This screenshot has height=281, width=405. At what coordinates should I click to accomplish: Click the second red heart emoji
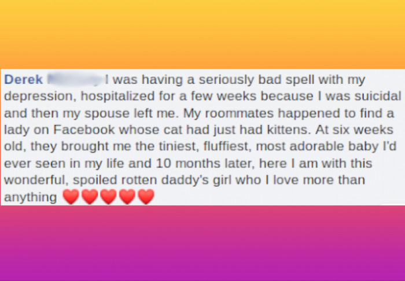click(90, 197)
